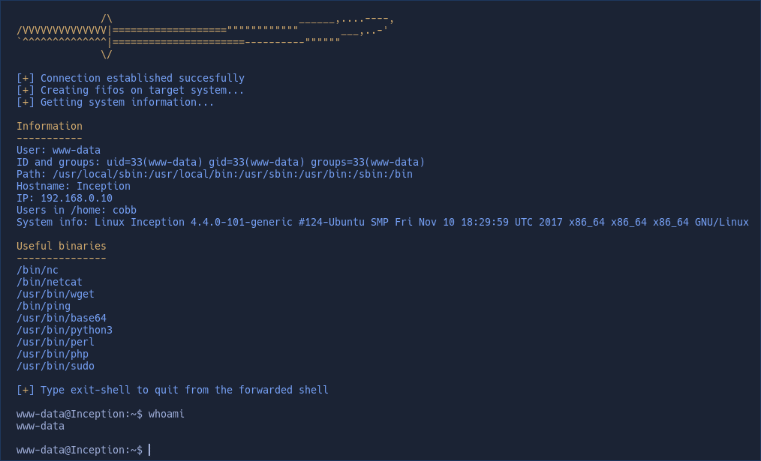The height and width of the screenshot is (461, 761).
Task: Click the IP address 192.168.0.10
Action: [77, 198]
